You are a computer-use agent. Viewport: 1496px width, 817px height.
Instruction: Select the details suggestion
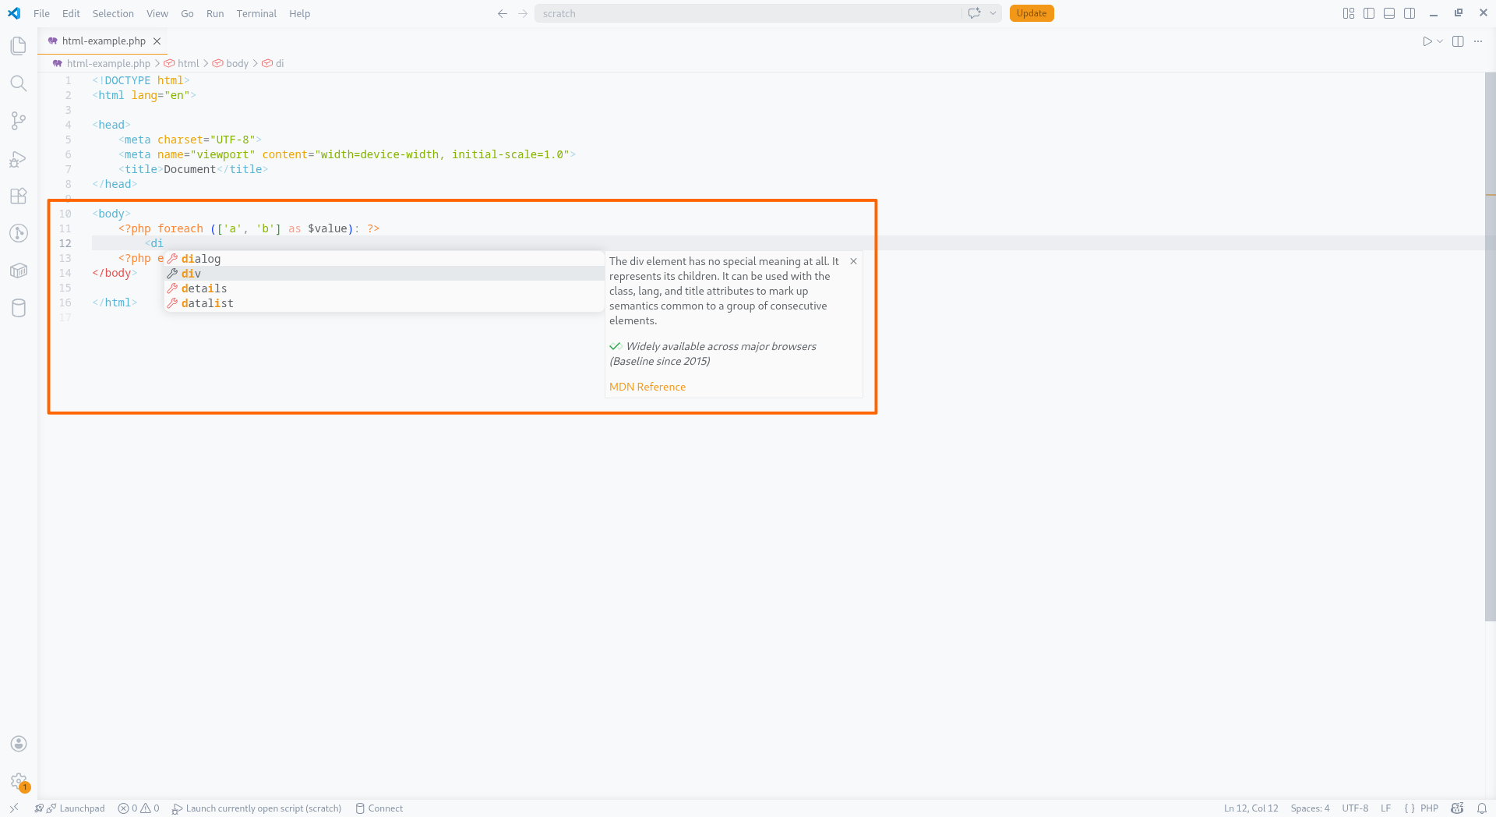(384, 288)
